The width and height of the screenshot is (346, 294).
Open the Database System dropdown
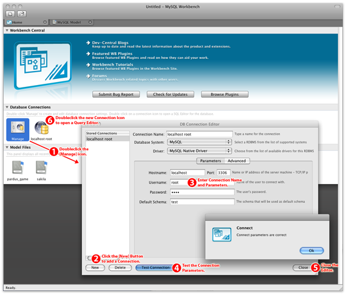(199, 142)
